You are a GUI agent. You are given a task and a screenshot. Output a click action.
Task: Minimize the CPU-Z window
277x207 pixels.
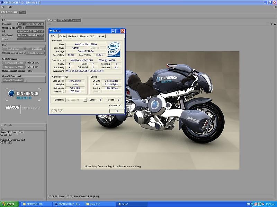click(113, 31)
